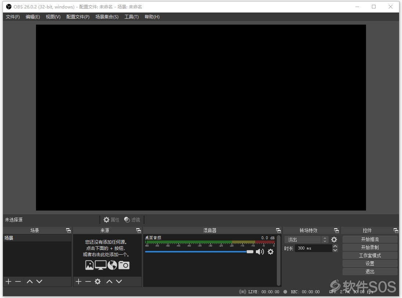402x298 pixels.
Task: Increase 时长 duration with up arrow
Action: (x=335, y=247)
